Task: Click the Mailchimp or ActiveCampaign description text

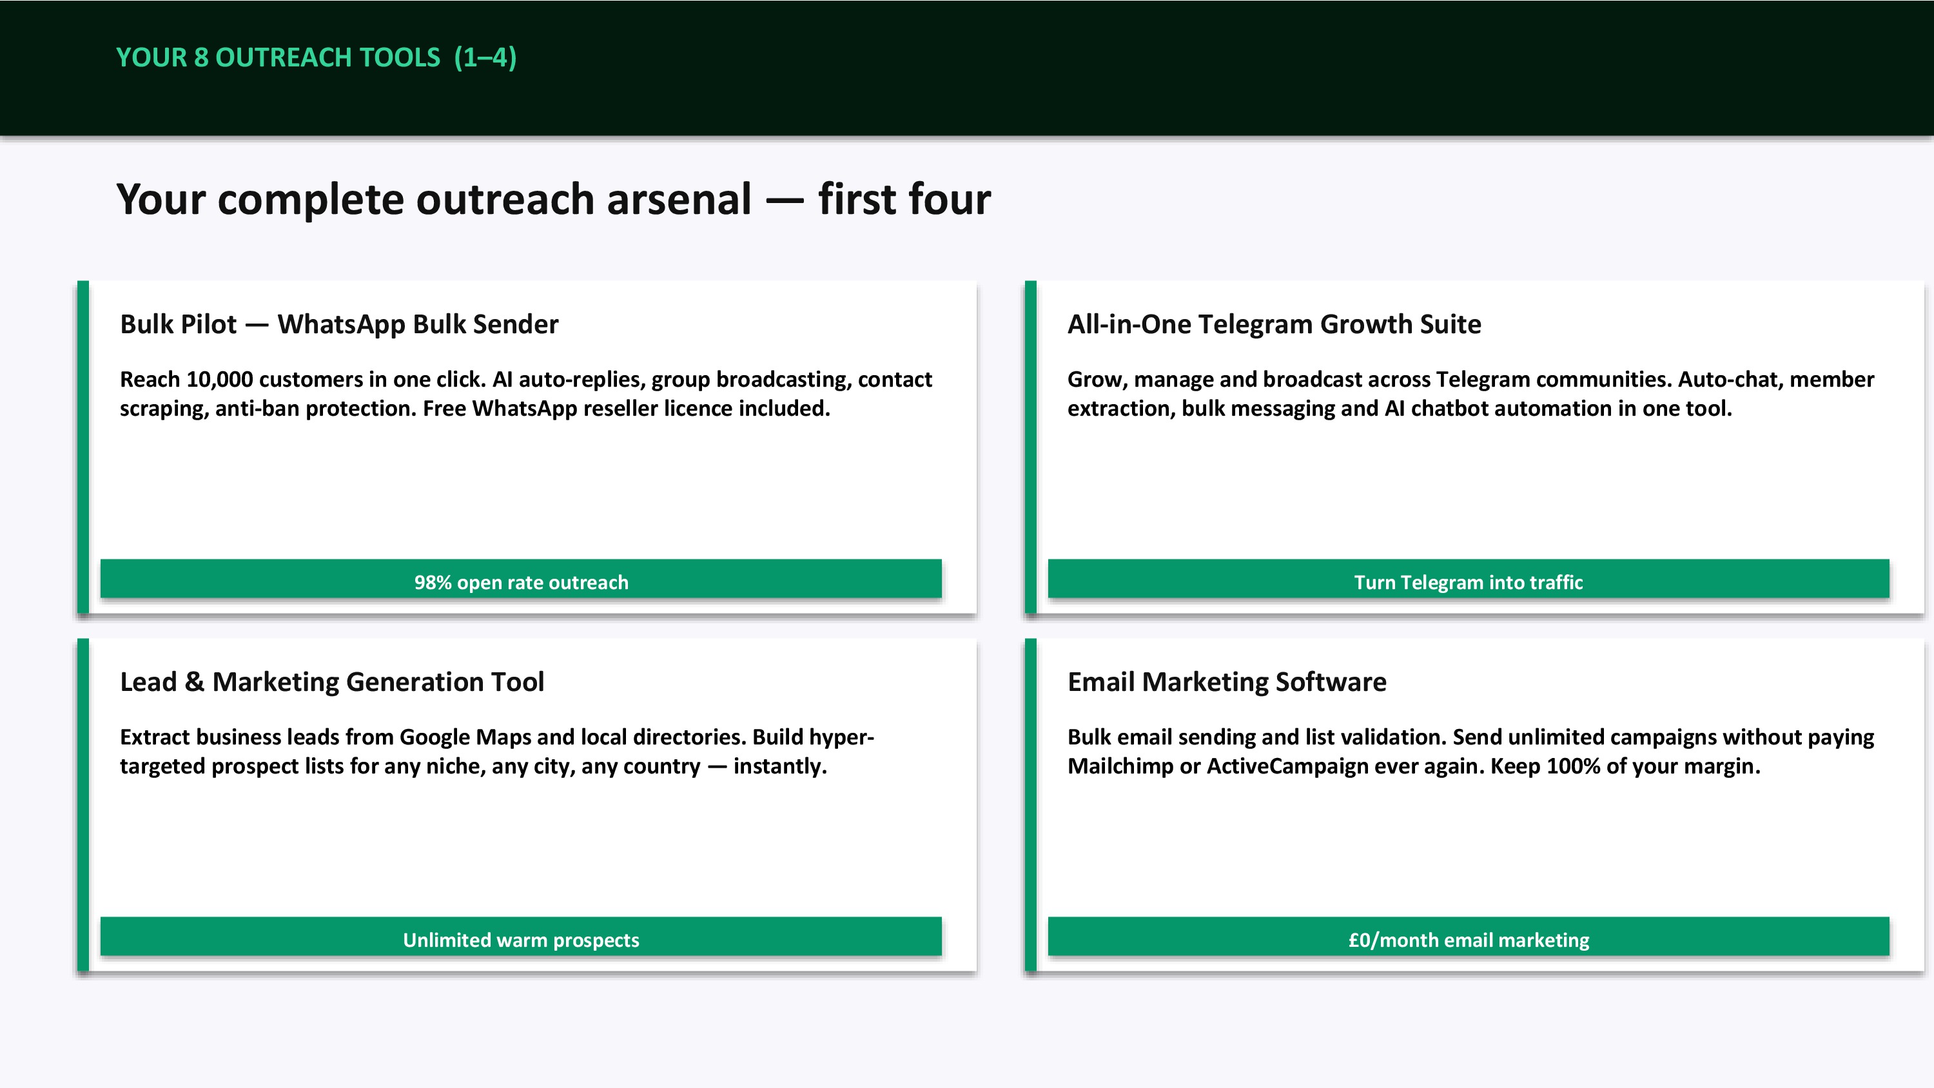Action: pyautogui.click(x=1470, y=751)
